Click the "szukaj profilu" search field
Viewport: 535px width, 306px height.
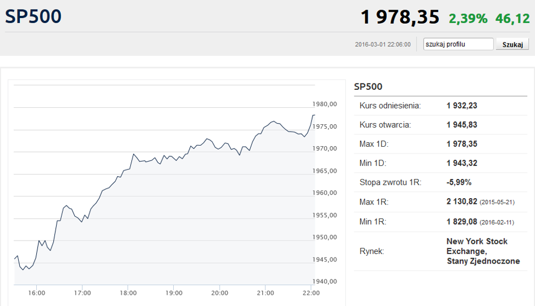coord(458,44)
